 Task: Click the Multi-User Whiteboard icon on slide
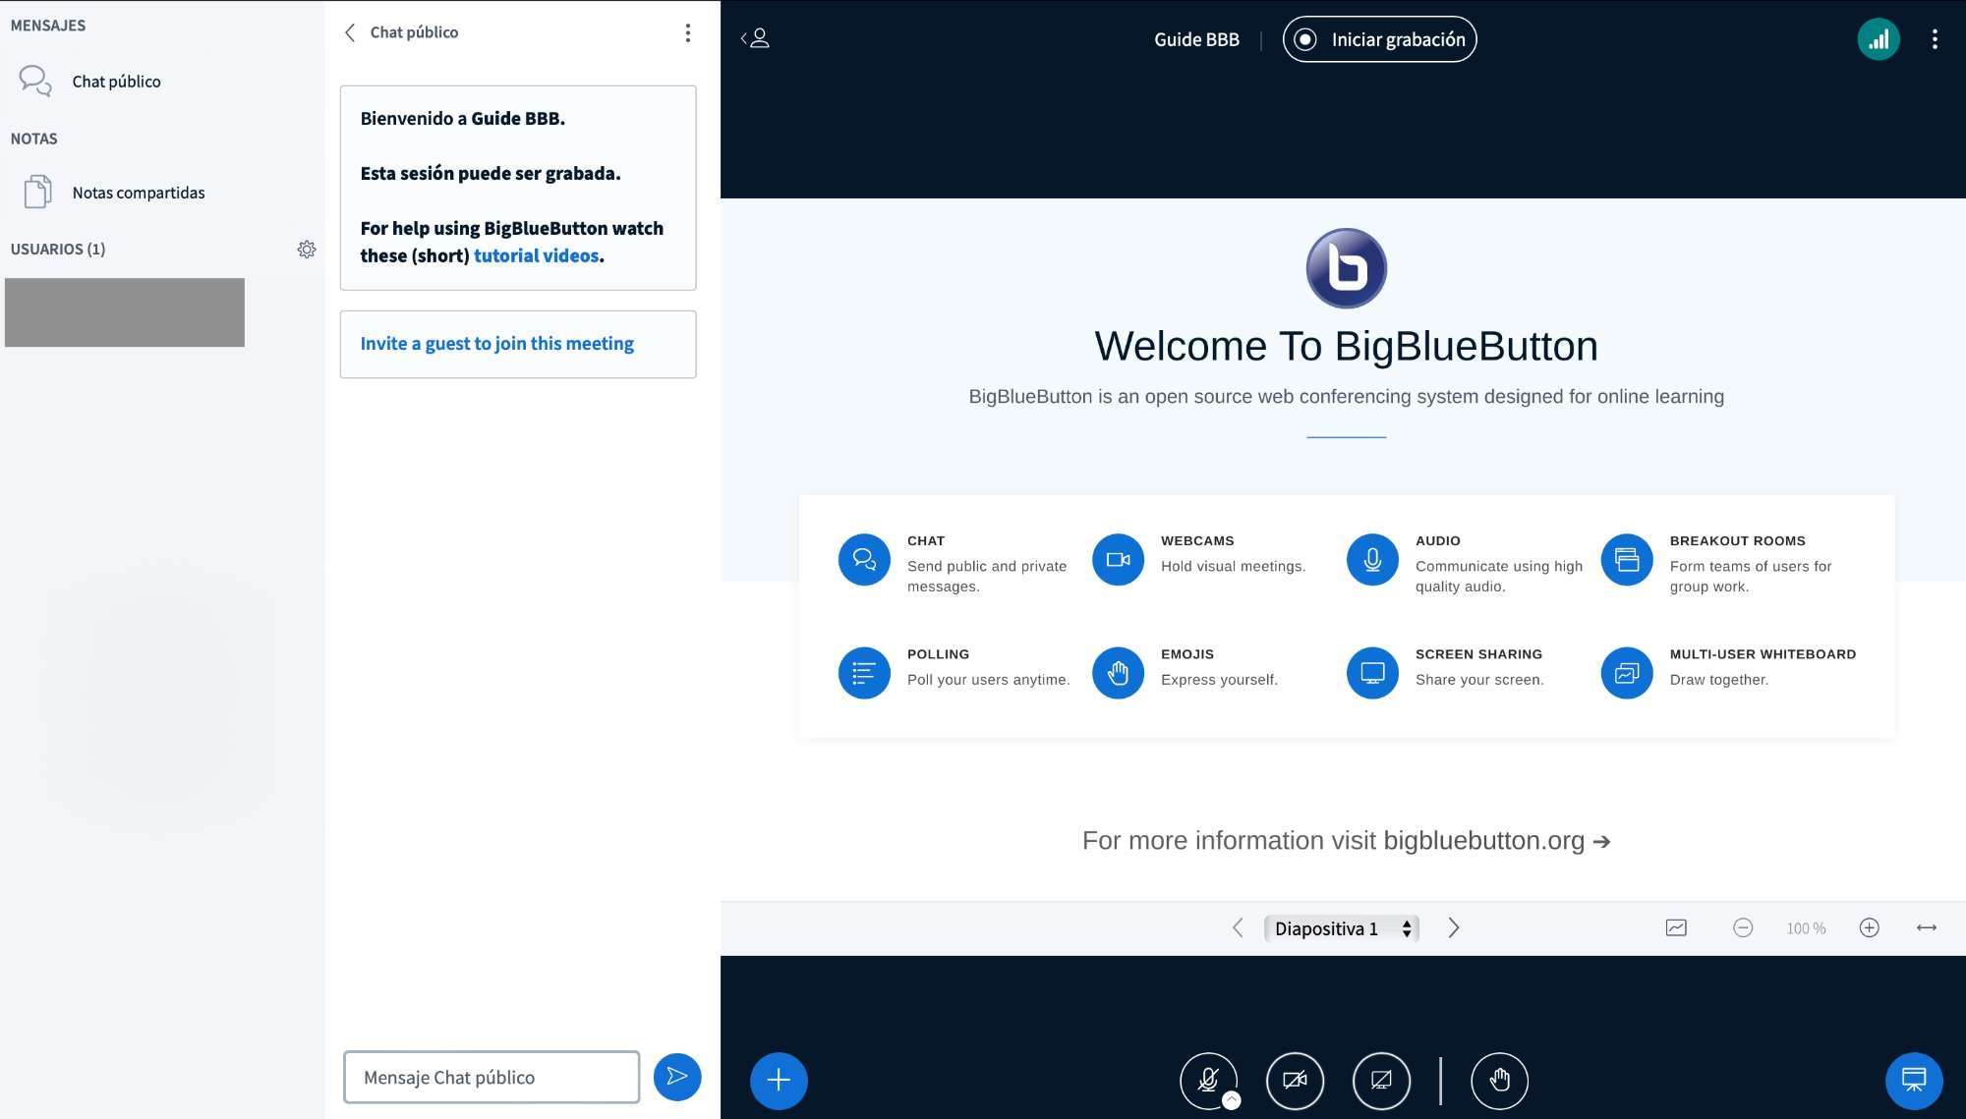click(x=1627, y=673)
